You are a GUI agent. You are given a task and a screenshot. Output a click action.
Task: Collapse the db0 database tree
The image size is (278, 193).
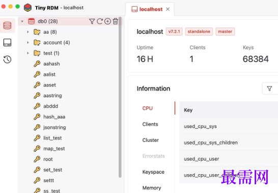click(x=22, y=21)
